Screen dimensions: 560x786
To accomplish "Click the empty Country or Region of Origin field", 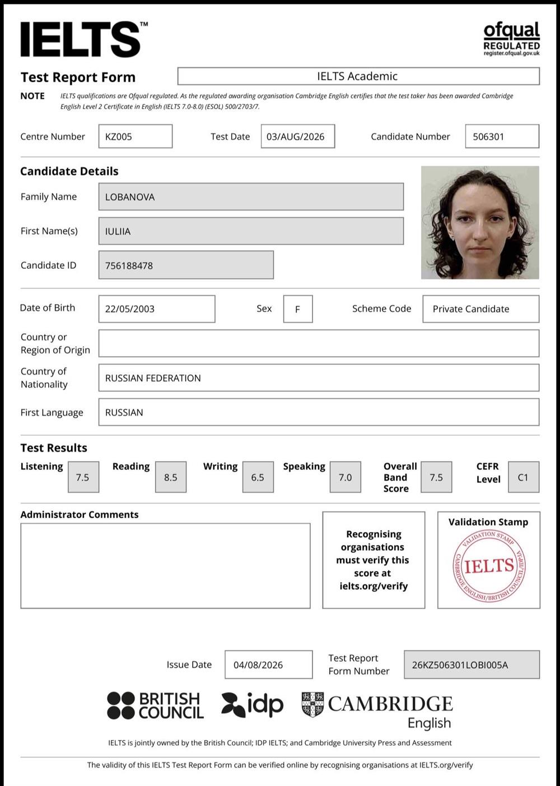I will pos(319,343).
